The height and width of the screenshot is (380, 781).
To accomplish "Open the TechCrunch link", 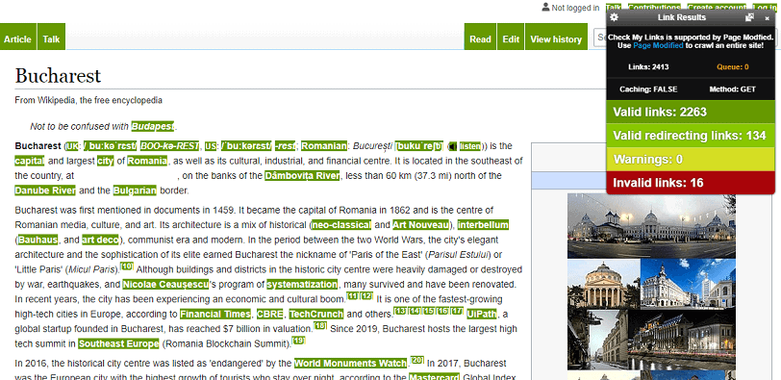I will click(316, 315).
